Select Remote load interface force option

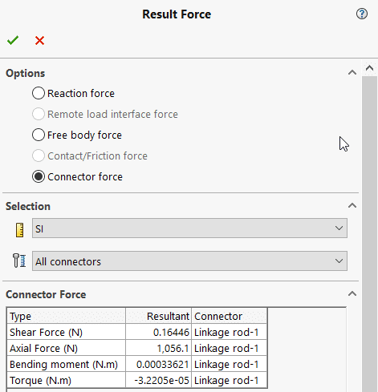pyautogui.click(x=105, y=114)
